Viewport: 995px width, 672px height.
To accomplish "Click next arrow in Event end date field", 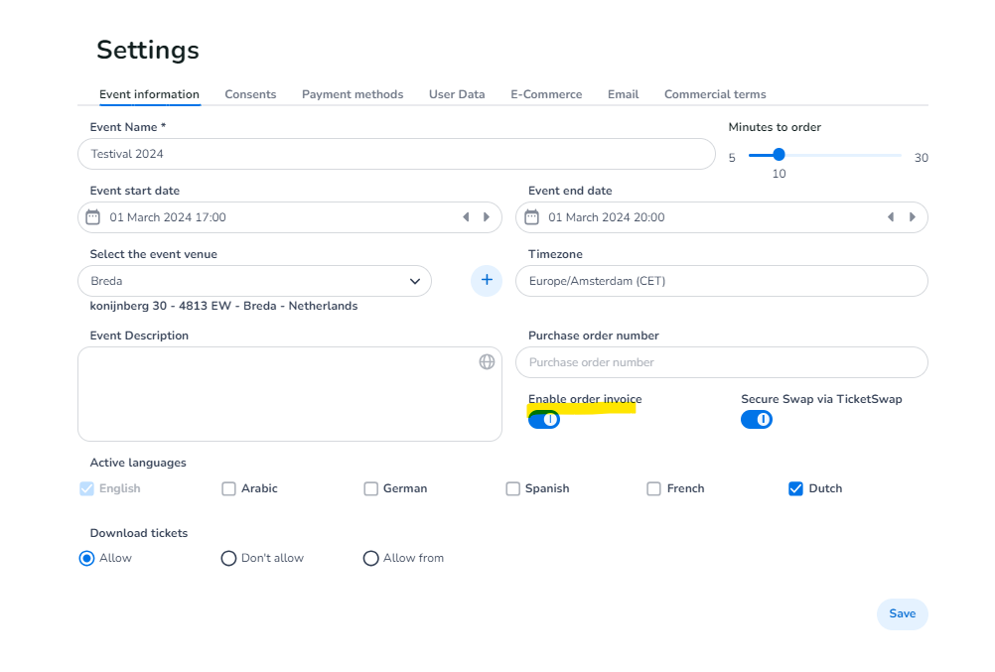I will coord(912,217).
